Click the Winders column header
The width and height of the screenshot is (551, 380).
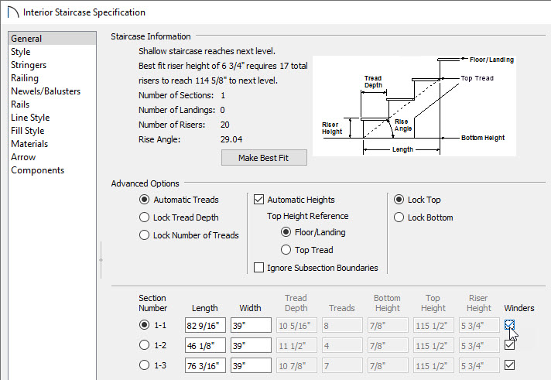[x=519, y=308]
